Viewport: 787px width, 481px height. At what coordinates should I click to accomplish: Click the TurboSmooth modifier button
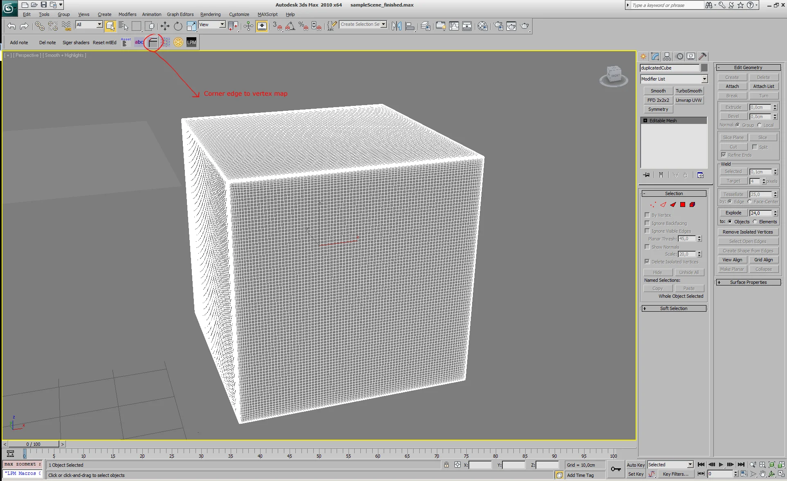point(688,91)
